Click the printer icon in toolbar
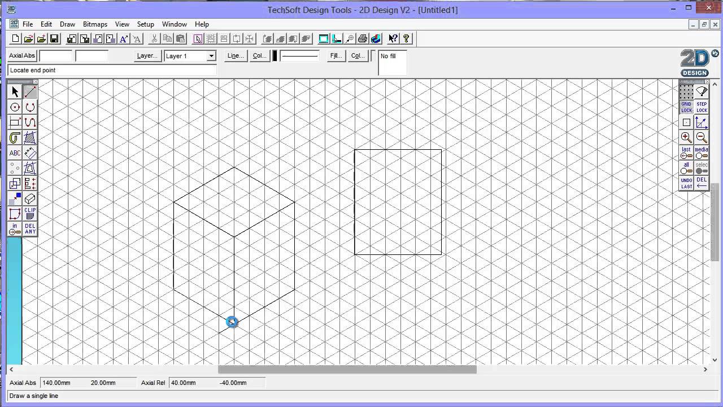Viewport: 723px width, 407px height. 363,38
